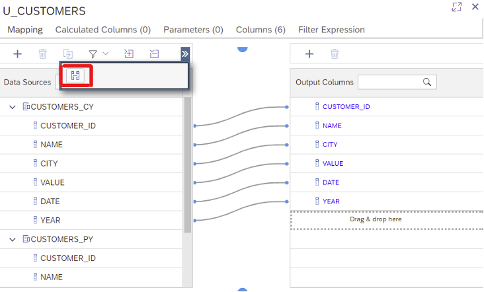Click the table icon of CUSTOMERS_CY
484x292 pixels.
tap(26, 106)
